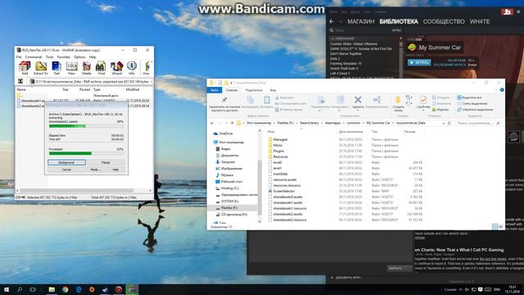Select mainData file in Explorer
The width and height of the screenshot is (524, 295).
pyautogui.click(x=280, y=174)
